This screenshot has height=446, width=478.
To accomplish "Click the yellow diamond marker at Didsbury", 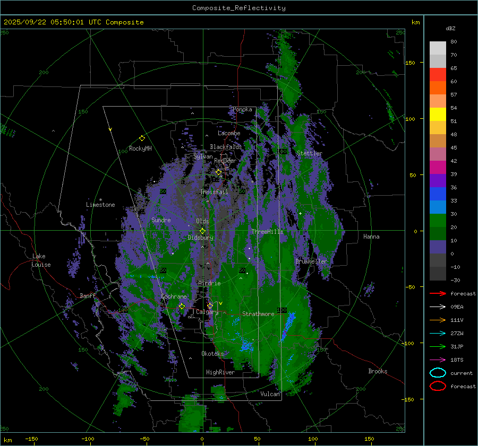I will click(202, 231).
